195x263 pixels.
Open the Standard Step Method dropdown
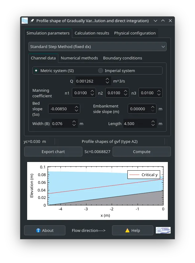[x=97, y=47]
